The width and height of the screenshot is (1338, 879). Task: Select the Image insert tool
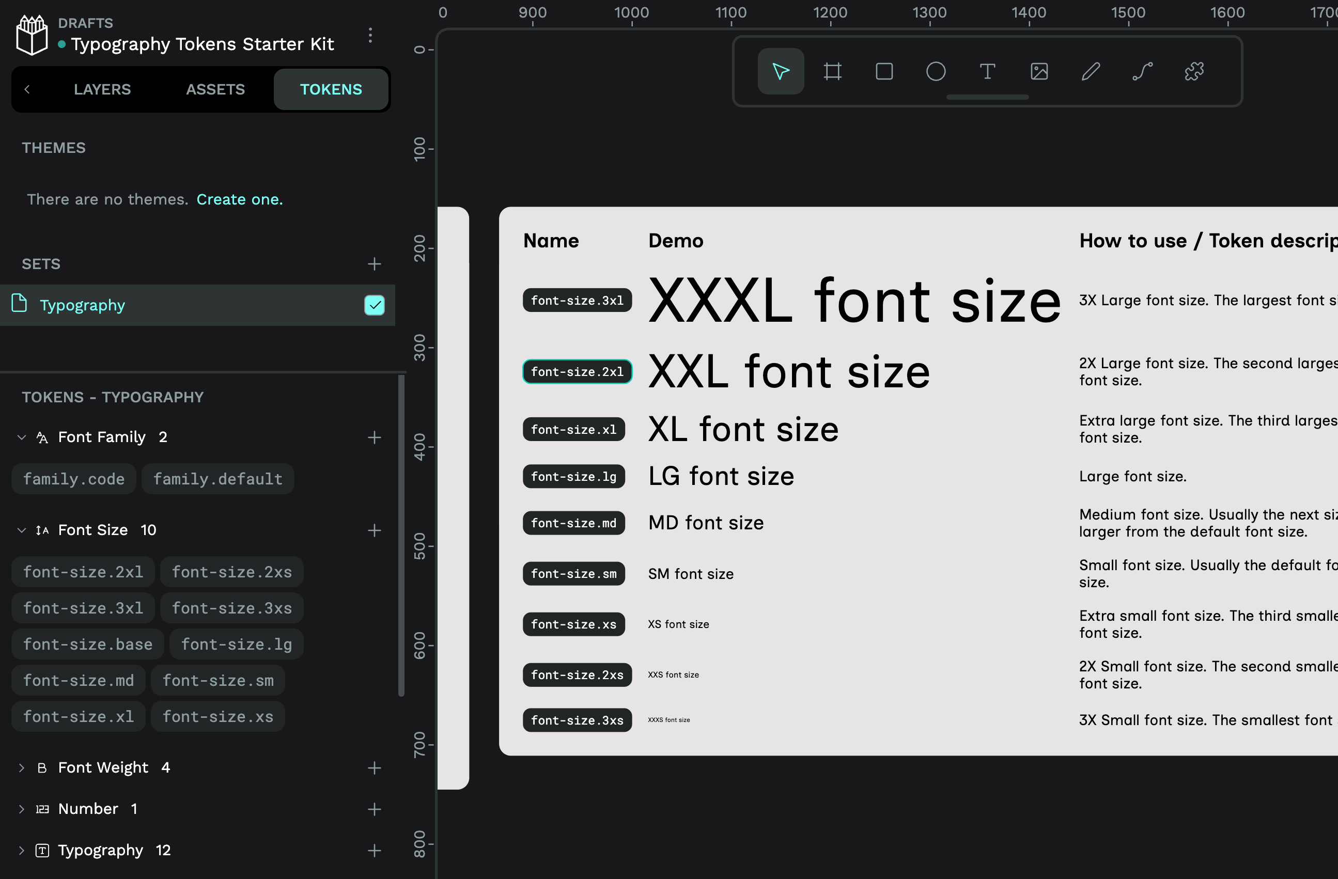click(x=1039, y=71)
